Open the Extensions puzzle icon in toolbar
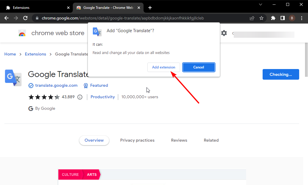The height and width of the screenshot is (185, 308). point(273,18)
